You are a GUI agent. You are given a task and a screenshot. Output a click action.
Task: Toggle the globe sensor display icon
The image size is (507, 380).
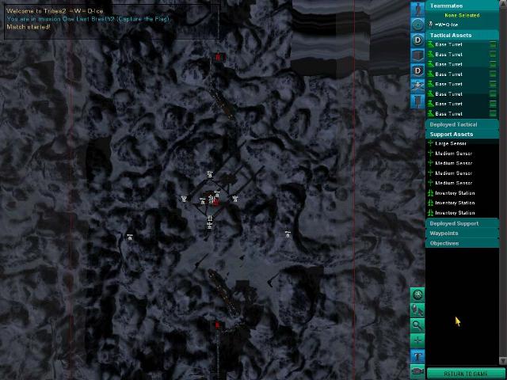(417, 295)
